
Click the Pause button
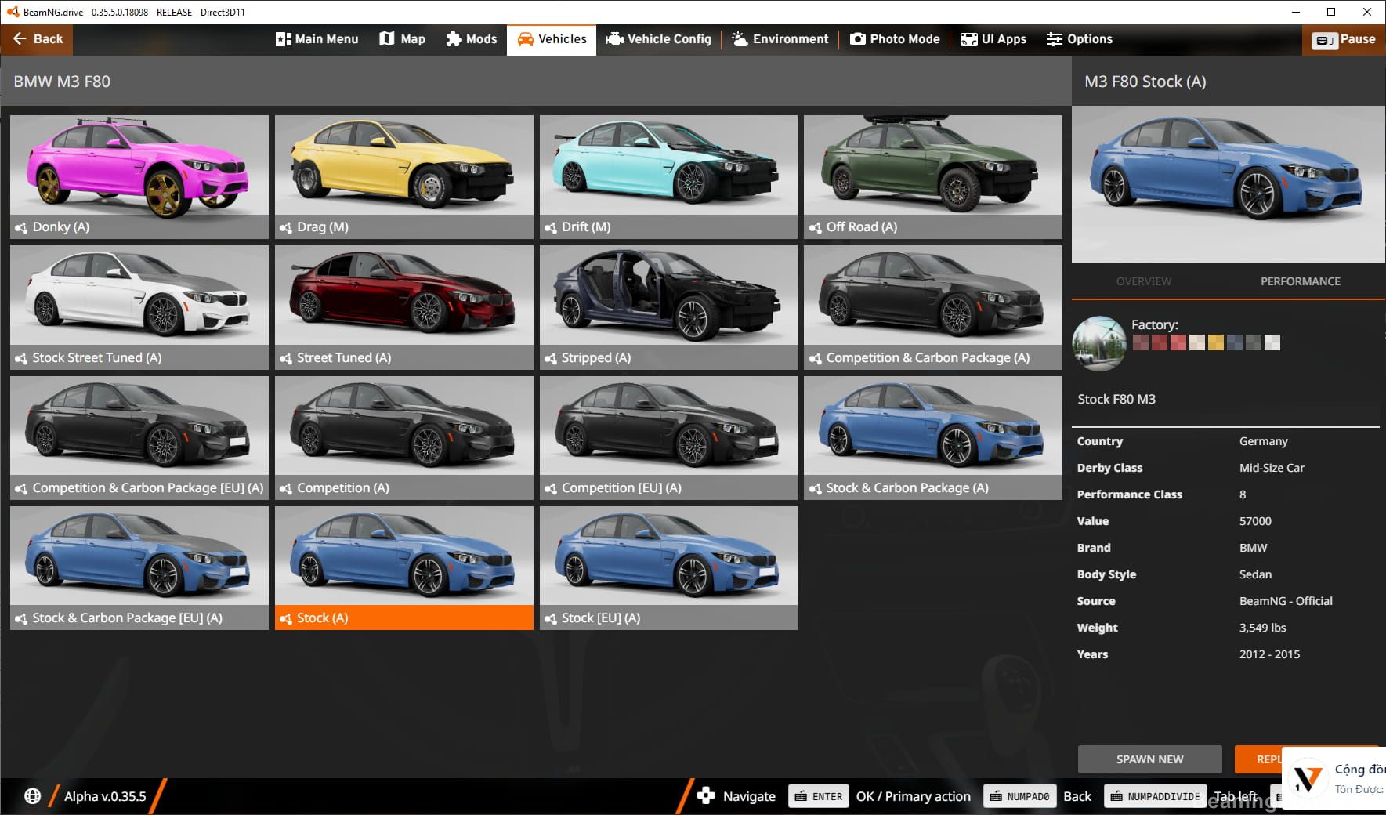tap(1344, 39)
